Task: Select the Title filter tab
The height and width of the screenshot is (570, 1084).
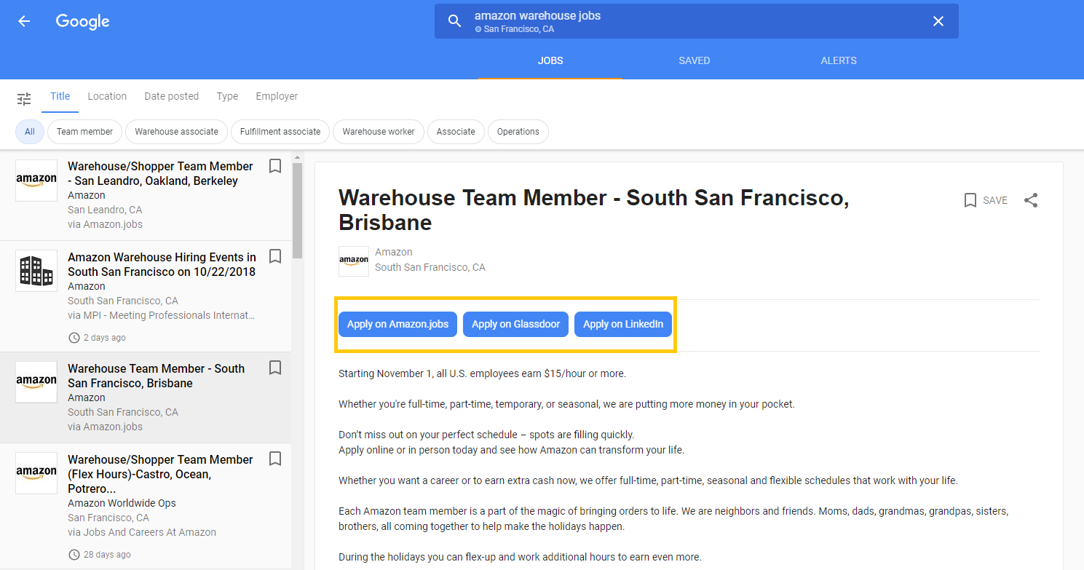Action: tap(60, 96)
